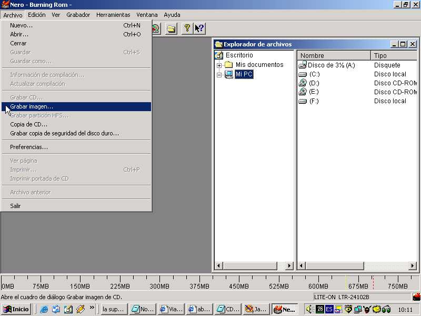Activate the context help arrow icon
Image resolution: width=421 pixels, height=316 pixels.
199,28
